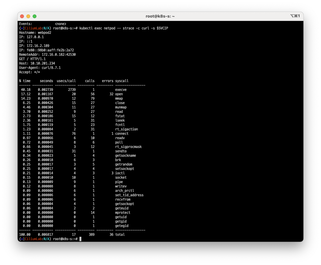Click the lseek syscall name
The width and height of the screenshot is (321, 265).
pyautogui.click(x=120, y=120)
